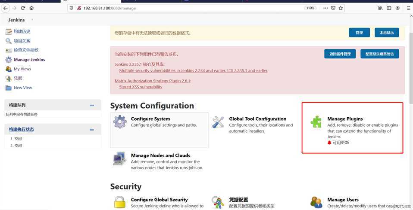Click the 凭据 keys icon in sidebar

coord(9,78)
